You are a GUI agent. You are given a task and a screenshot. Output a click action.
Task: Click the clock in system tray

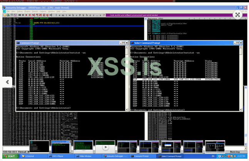click(241, 156)
